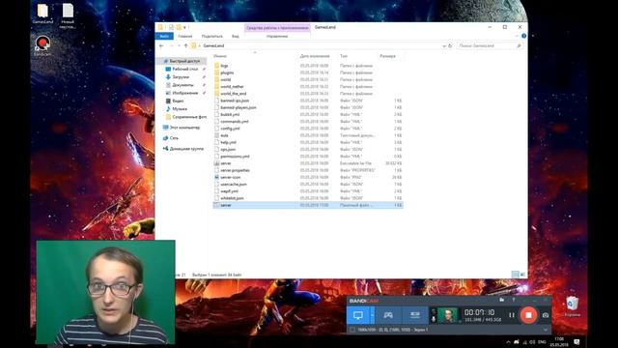618x348 pixels.
Task: Switch Bandicam to HDMI device recording mode
Action: 415,315
